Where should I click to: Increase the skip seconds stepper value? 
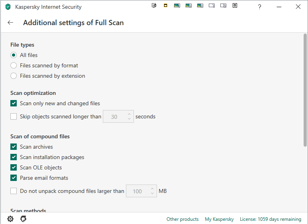pyautogui.click(x=129, y=114)
